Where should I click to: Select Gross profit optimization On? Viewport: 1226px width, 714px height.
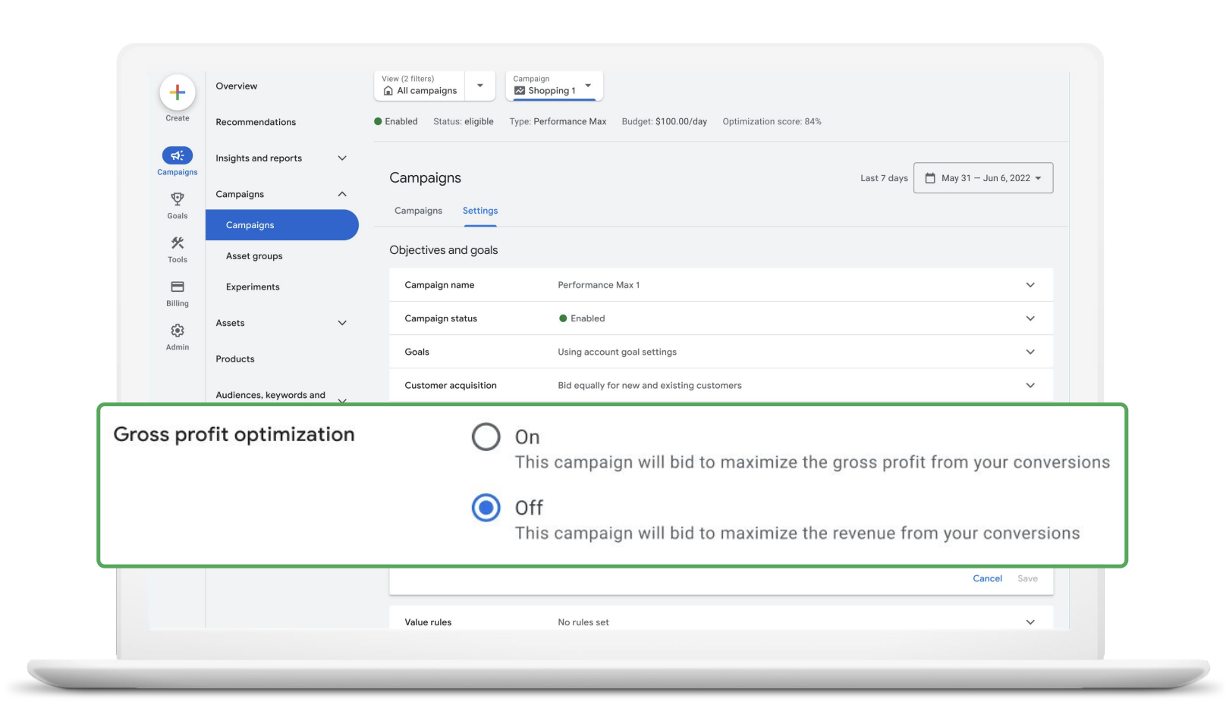point(486,437)
